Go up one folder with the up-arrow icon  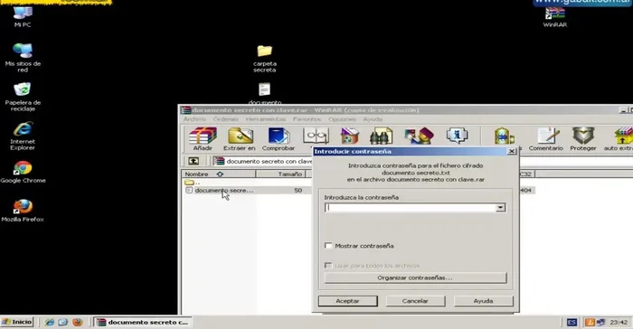194,161
